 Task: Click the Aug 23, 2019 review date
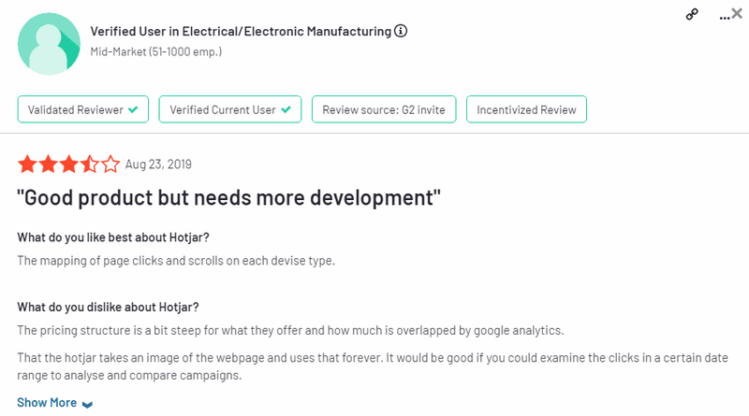pyautogui.click(x=157, y=165)
